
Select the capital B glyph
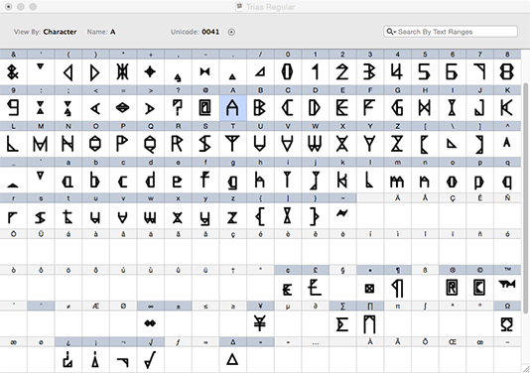(260, 108)
